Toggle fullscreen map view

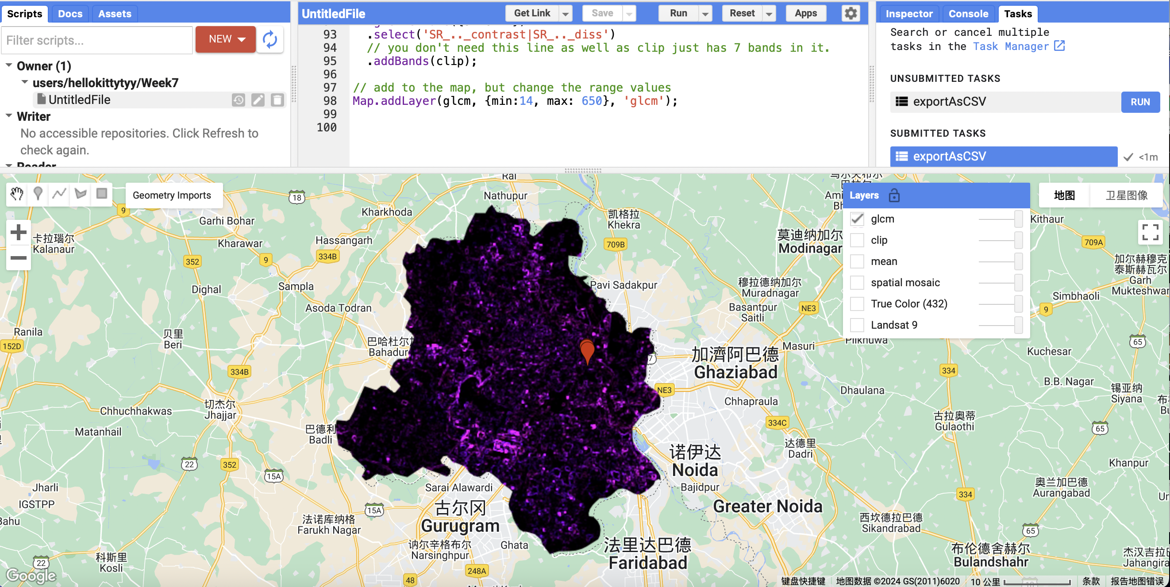tap(1150, 232)
